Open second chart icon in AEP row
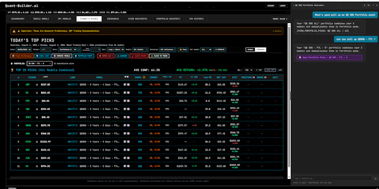Image resolution: width=379 pixels, height=189 pixels. (x=128, y=85)
